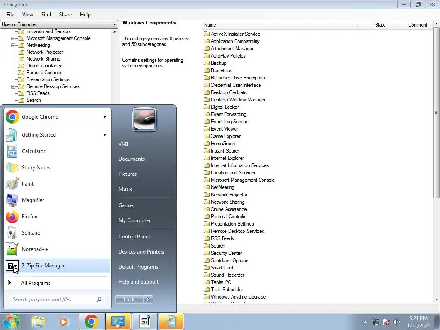The height and width of the screenshot is (330, 440).
Task: Click the user account picture
Action: coord(144,119)
